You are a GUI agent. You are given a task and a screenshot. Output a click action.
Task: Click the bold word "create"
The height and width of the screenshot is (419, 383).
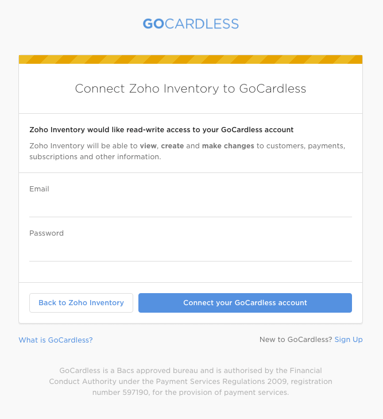[172, 146]
